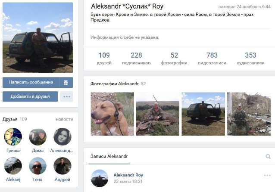275x192 pixels.
Task: Click the новости link in friends block
Action: tap(64, 119)
